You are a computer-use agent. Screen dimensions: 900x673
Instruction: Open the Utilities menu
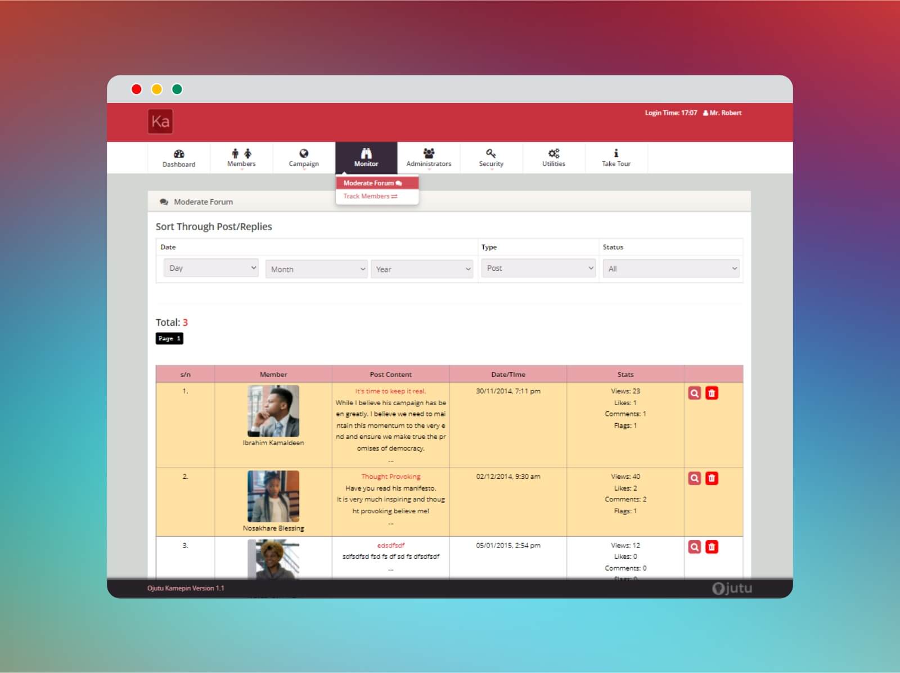553,158
